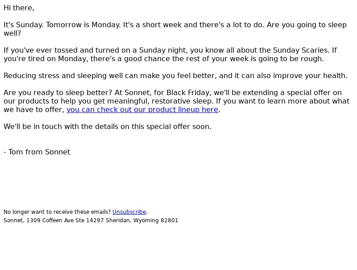
Task: Click the words 'Black Friday'
Action: click(188, 93)
